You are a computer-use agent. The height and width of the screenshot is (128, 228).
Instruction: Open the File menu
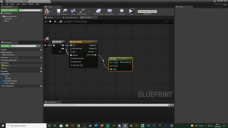(2, 4)
